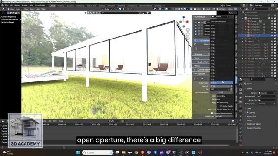Click the viewport zoom gizmo icon
This screenshot has height=156, width=278.
[188, 30]
